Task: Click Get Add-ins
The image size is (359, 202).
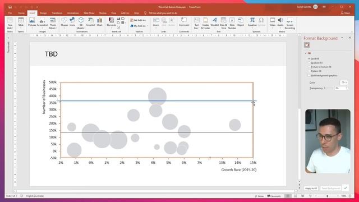Action: pos(138,20)
